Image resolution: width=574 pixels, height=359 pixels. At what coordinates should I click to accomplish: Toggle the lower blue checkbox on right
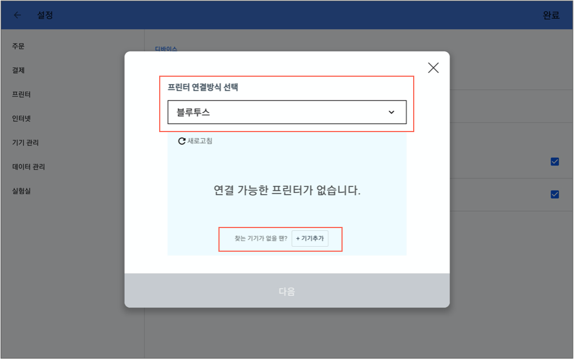pyautogui.click(x=555, y=194)
